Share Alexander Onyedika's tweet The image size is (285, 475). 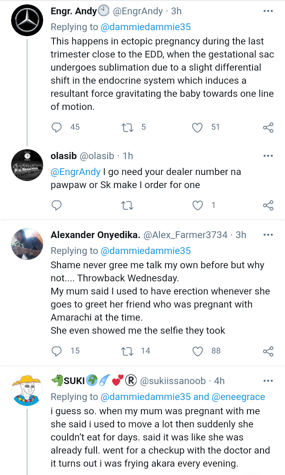click(x=268, y=351)
